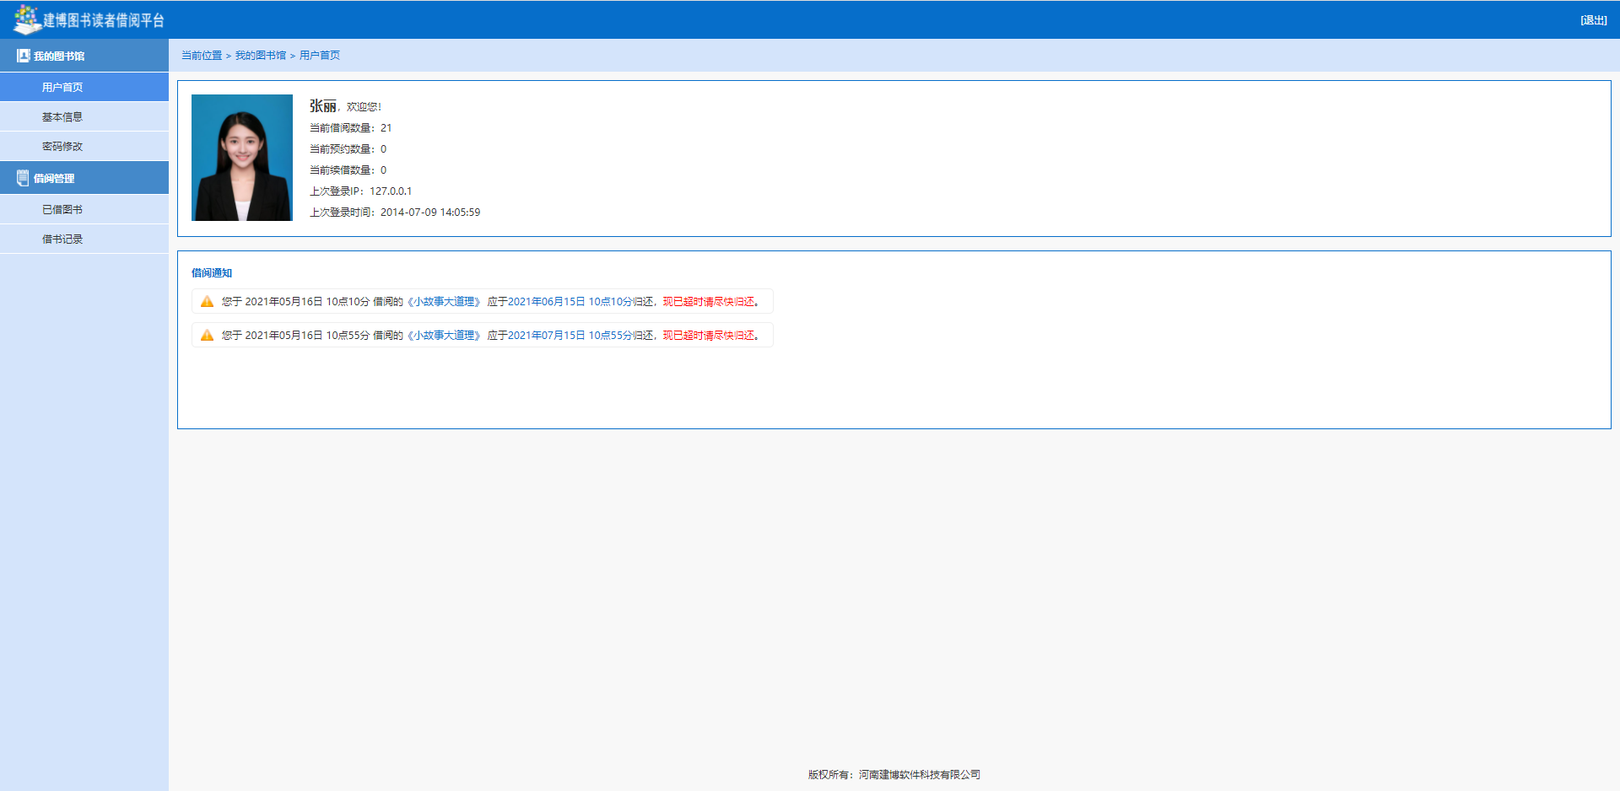Click the 建博图书读者借阅平台 title text
Viewport: 1620px width, 791px height.
[x=104, y=20]
